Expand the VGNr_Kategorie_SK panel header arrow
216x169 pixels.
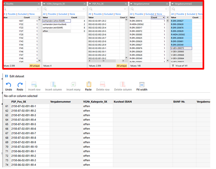[x=45, y=4]
